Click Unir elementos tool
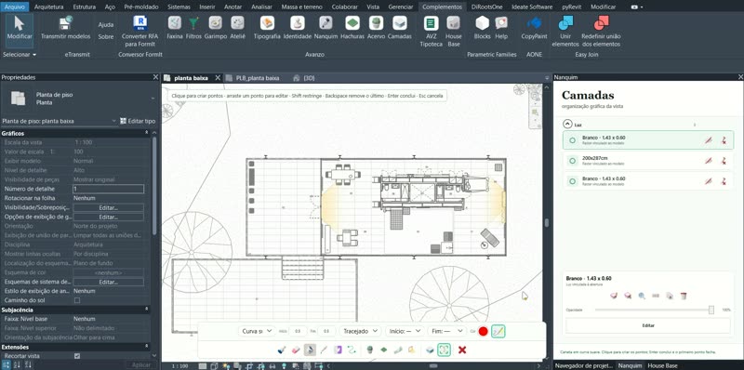 (565, 31)
